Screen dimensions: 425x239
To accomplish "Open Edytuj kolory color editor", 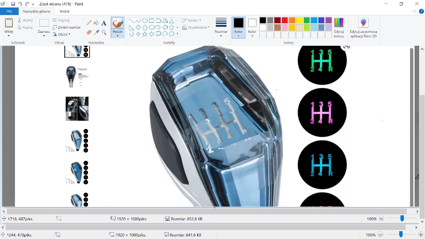I will [339, 27].
